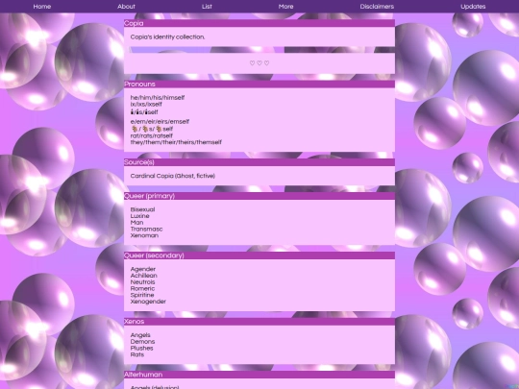Click the three hearts divider text
The width and height of the screenshot is (519, 389).
click(259, 63)
